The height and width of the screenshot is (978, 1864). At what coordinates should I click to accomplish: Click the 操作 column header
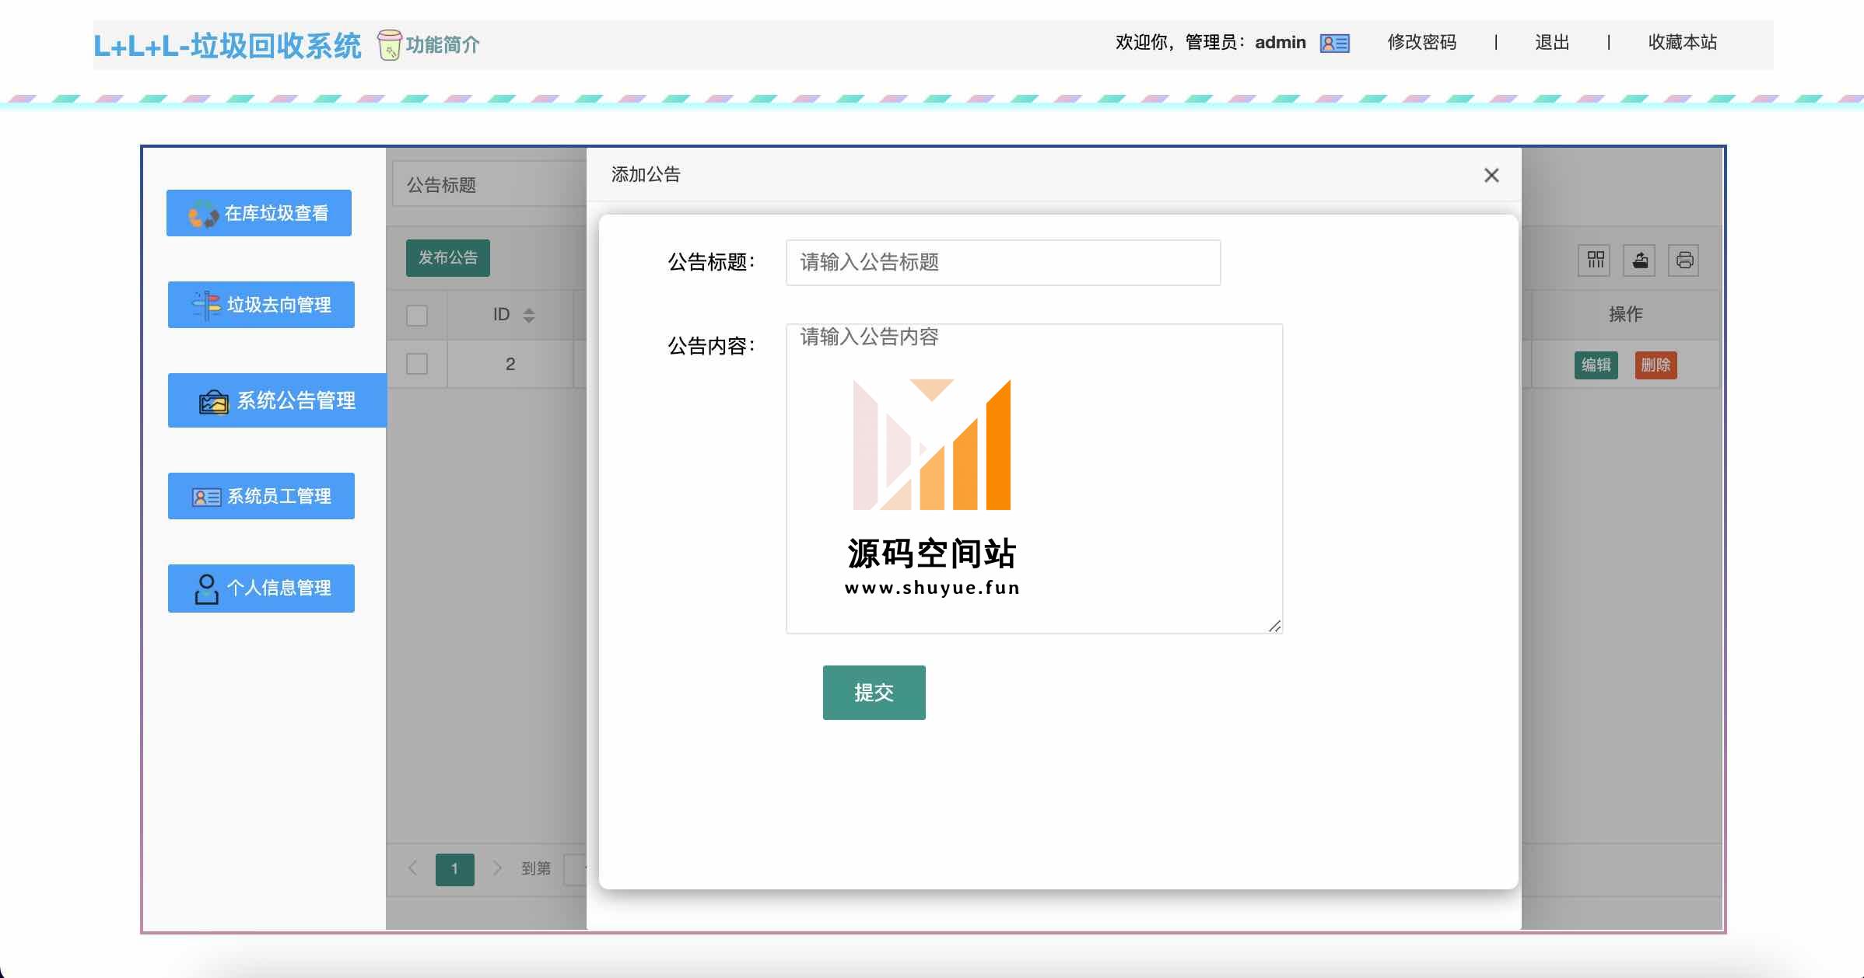point(1626,315)
